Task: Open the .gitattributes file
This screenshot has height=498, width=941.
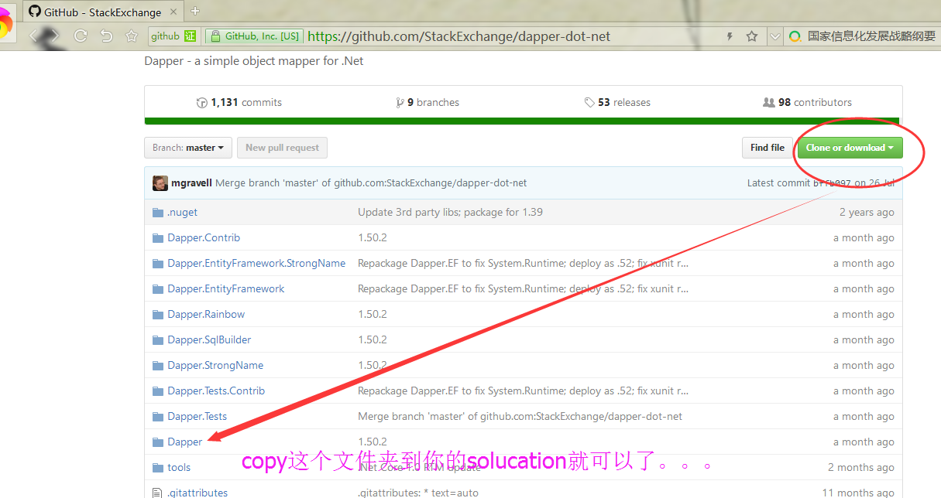Action: (x=197, y=493)
